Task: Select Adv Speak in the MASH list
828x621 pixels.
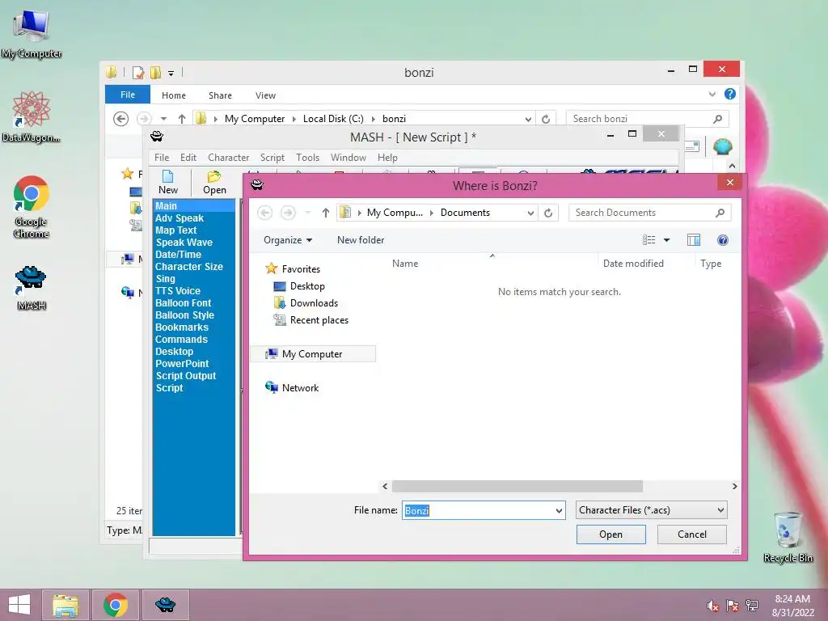Action: (180, 218)
